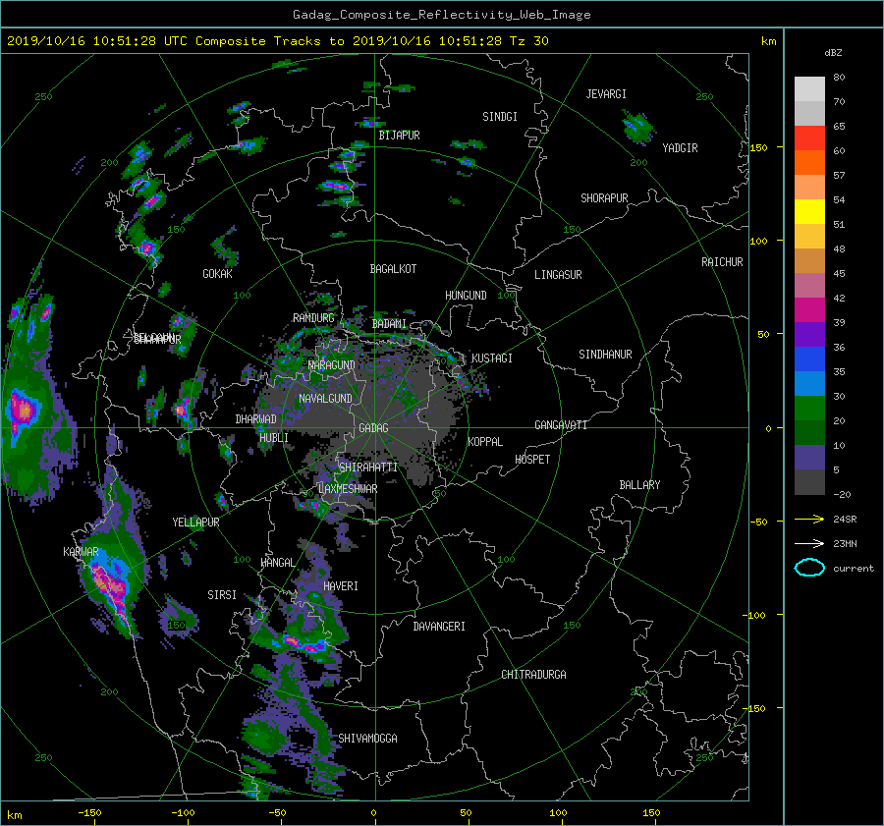This screenshot has height=826, width=884.
Task: Select the NAVALGUND label
Action: pyautogui.click(x=325, y=399)
